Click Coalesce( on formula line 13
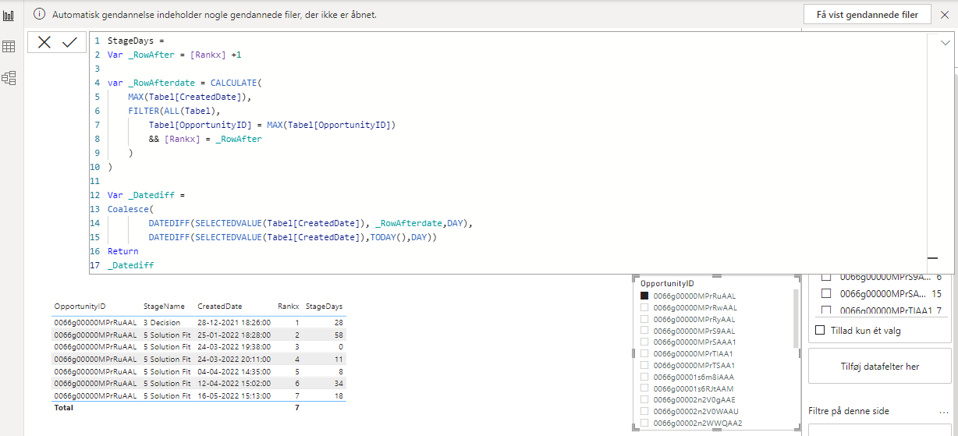This screenshot has height=436, width=958. pos(131,209)
